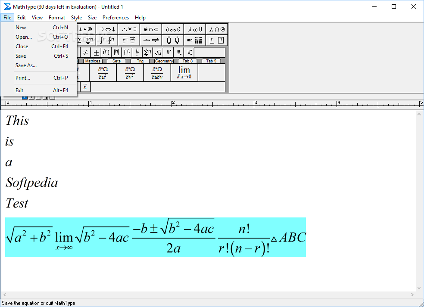The width and height of the screenshot is (424, 307).
Task: Switch to the Geometry tab
Action: tap(164, 61)
